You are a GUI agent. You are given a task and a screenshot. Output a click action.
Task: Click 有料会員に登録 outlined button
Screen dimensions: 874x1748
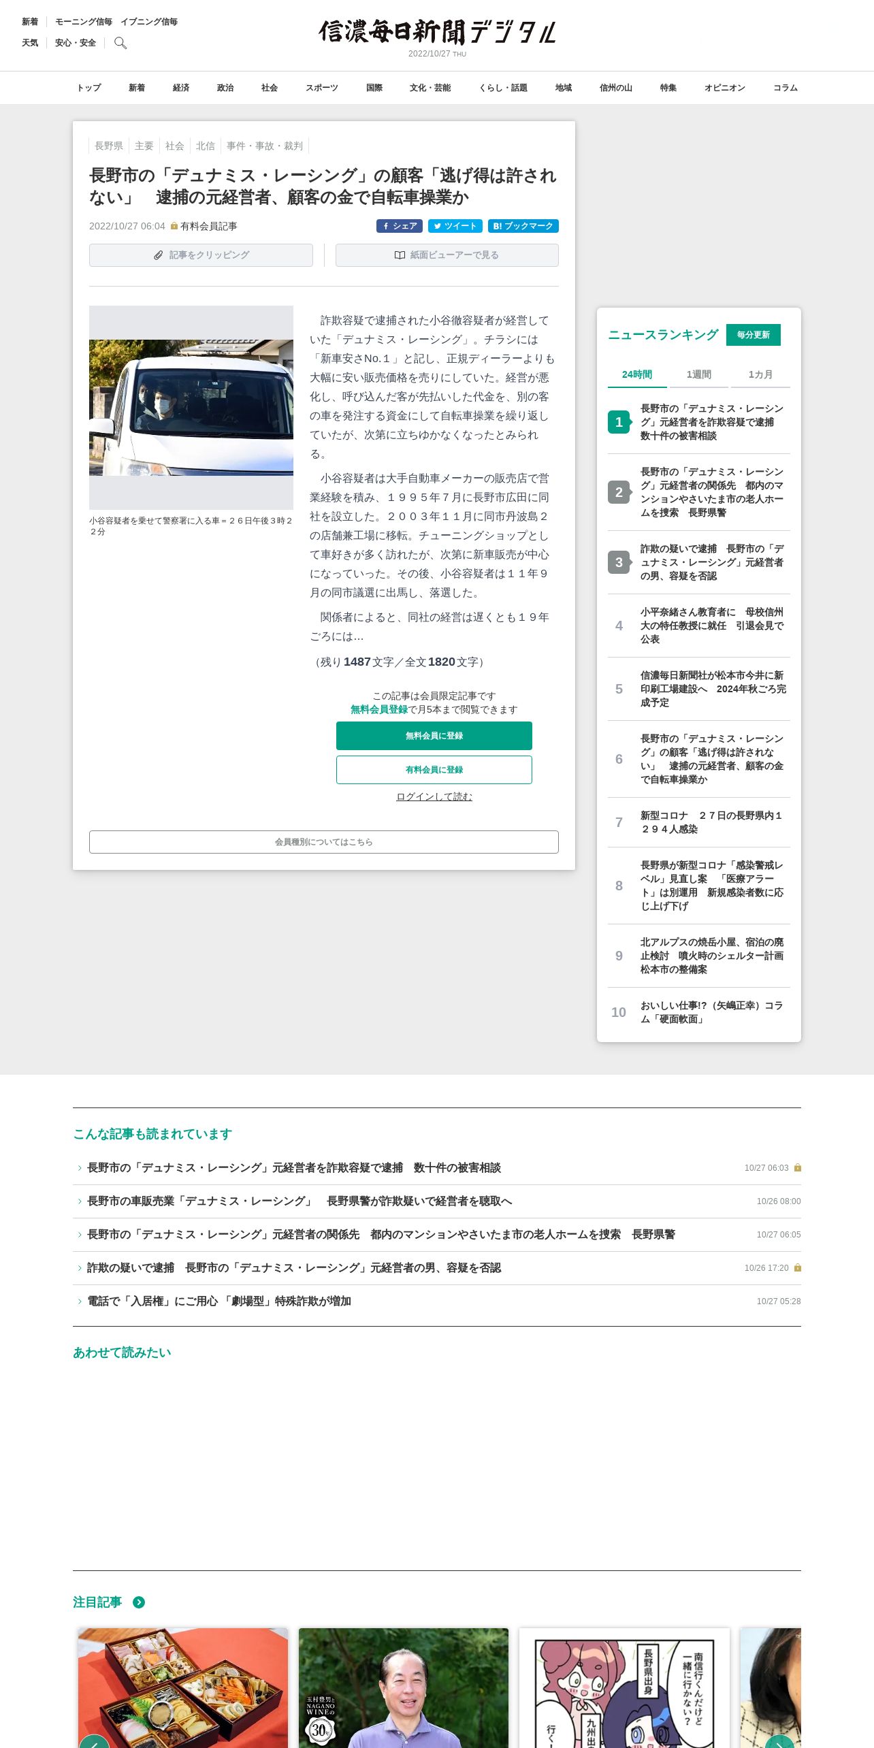[434, 770]
